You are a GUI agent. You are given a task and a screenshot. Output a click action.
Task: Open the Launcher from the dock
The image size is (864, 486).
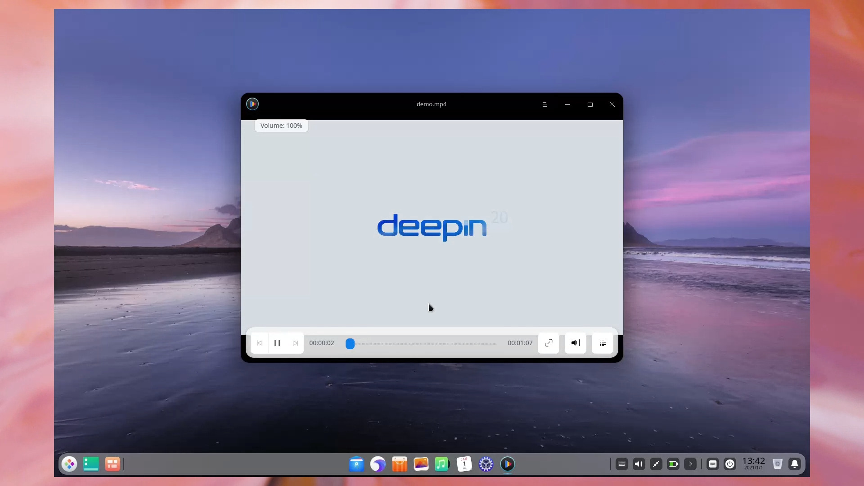click(x=69, y=464)
